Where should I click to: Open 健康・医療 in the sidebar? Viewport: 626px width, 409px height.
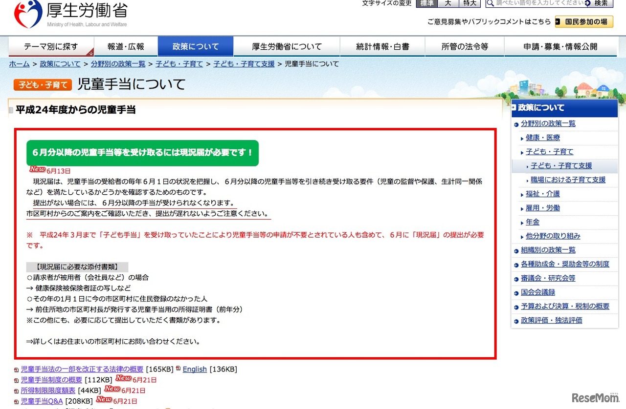click(543, 138)
